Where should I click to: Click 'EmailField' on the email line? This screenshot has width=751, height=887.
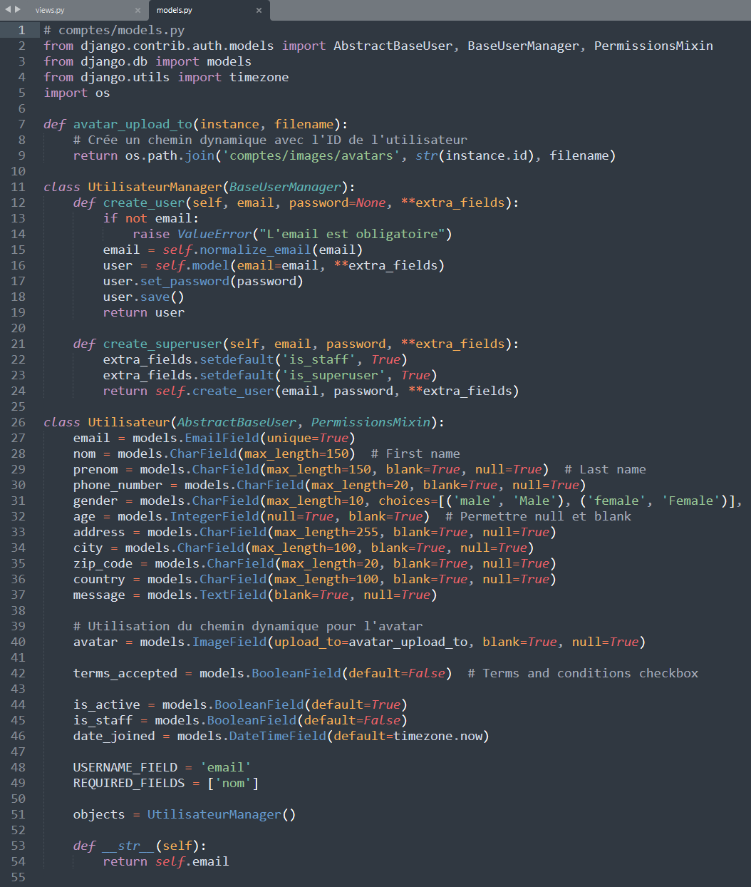[222, 438]
